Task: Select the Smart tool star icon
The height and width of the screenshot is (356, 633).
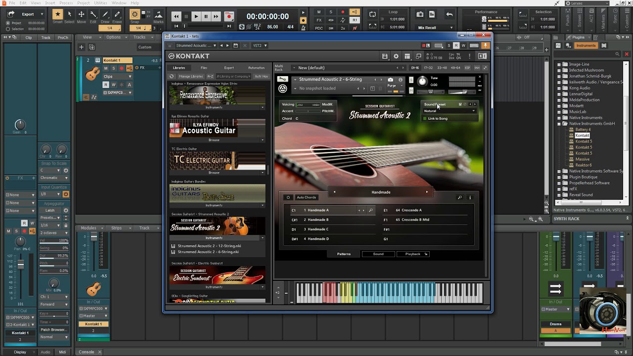Action: (58, 14)
